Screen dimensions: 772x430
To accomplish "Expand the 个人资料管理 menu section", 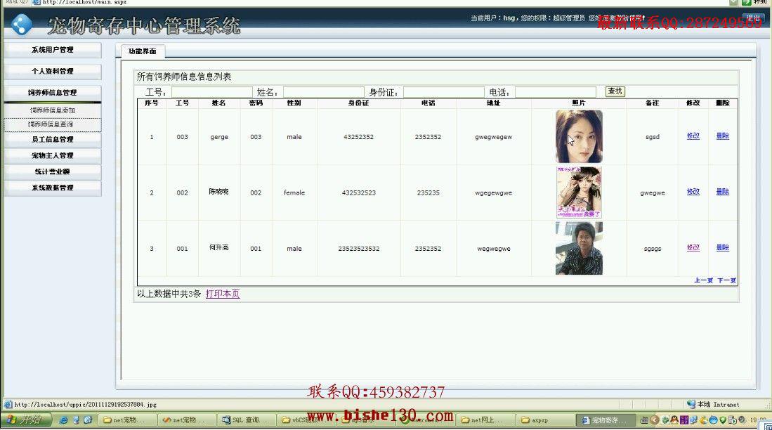I will 53,71.
